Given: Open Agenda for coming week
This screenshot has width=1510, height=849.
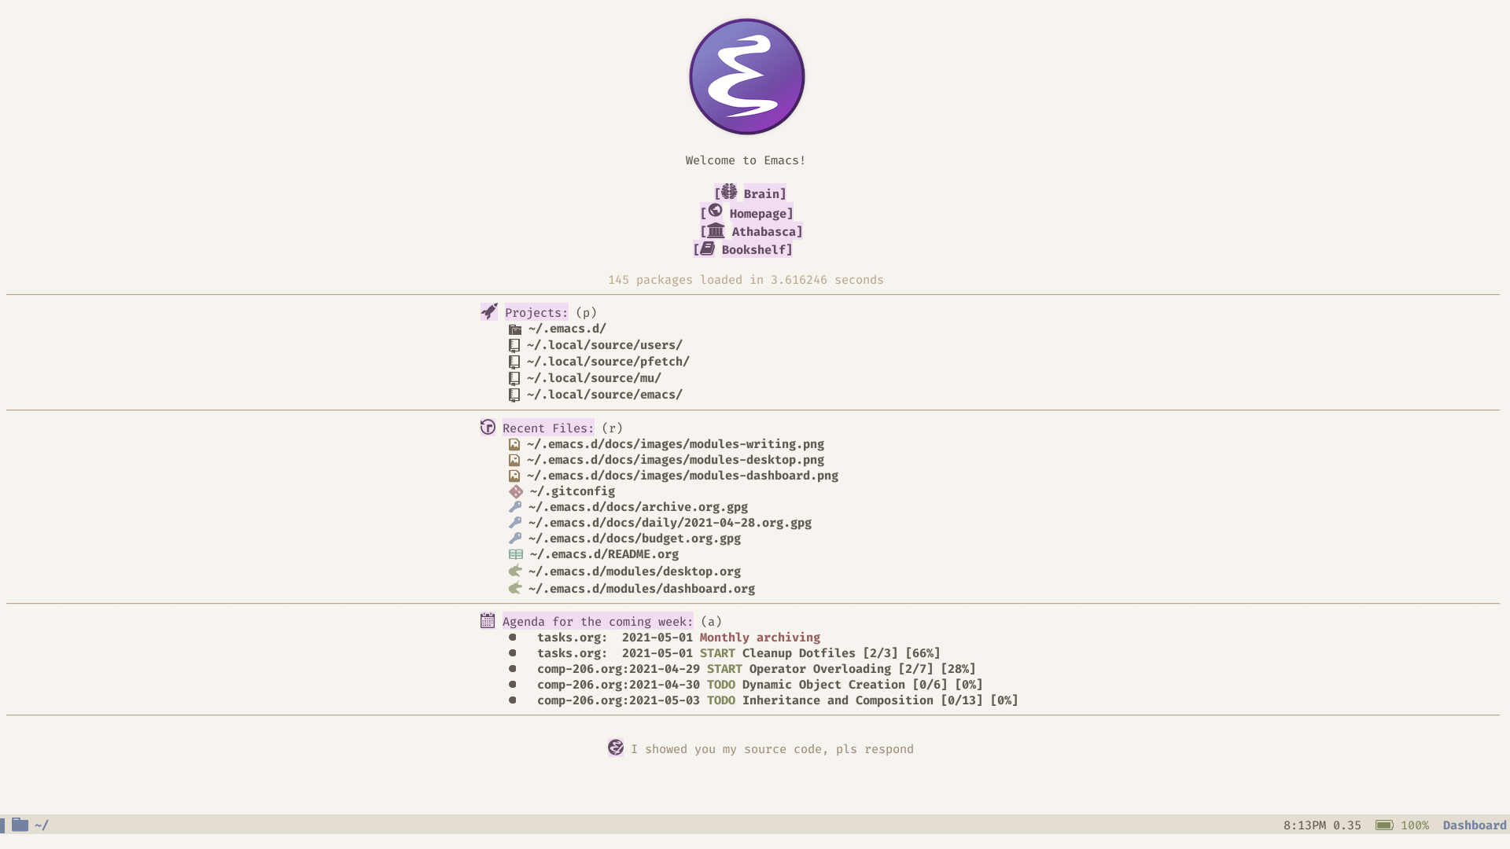Looking at the screenshot, I should pyautogui.click(x=598, y=621).
